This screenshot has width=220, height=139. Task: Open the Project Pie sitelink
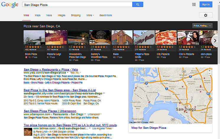click(x=77, y=83)
